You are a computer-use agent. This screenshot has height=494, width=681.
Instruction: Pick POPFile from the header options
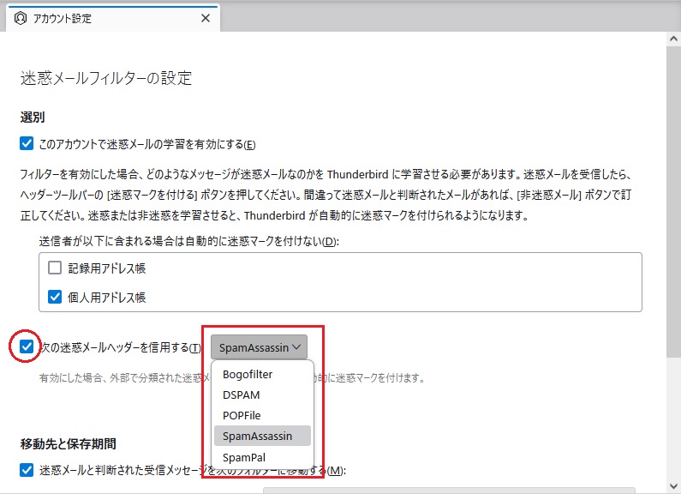(x=242, y=415)
